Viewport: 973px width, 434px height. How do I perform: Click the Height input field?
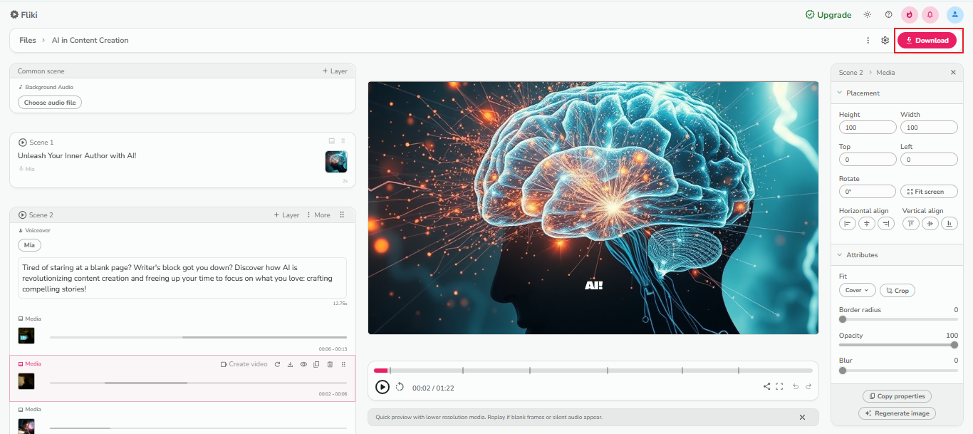(x=868, y=128)
